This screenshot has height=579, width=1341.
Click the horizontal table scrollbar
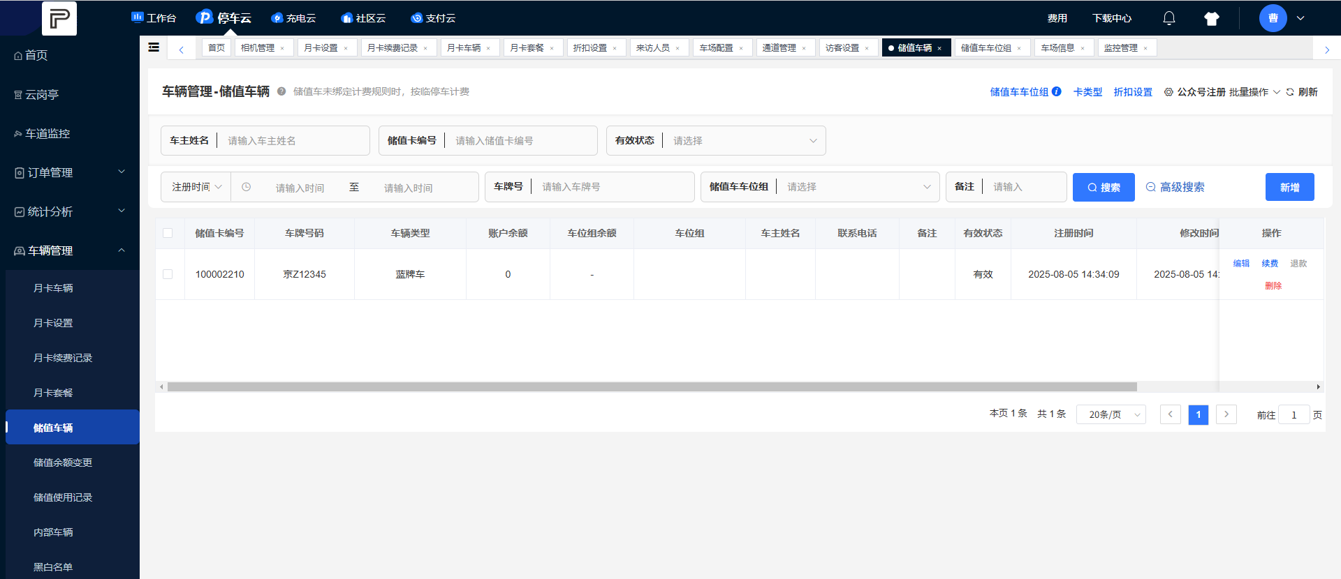652,386
